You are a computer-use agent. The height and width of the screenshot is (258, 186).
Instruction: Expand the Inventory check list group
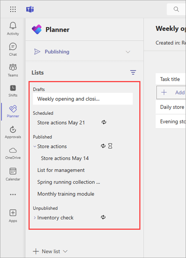pos(34,217)
